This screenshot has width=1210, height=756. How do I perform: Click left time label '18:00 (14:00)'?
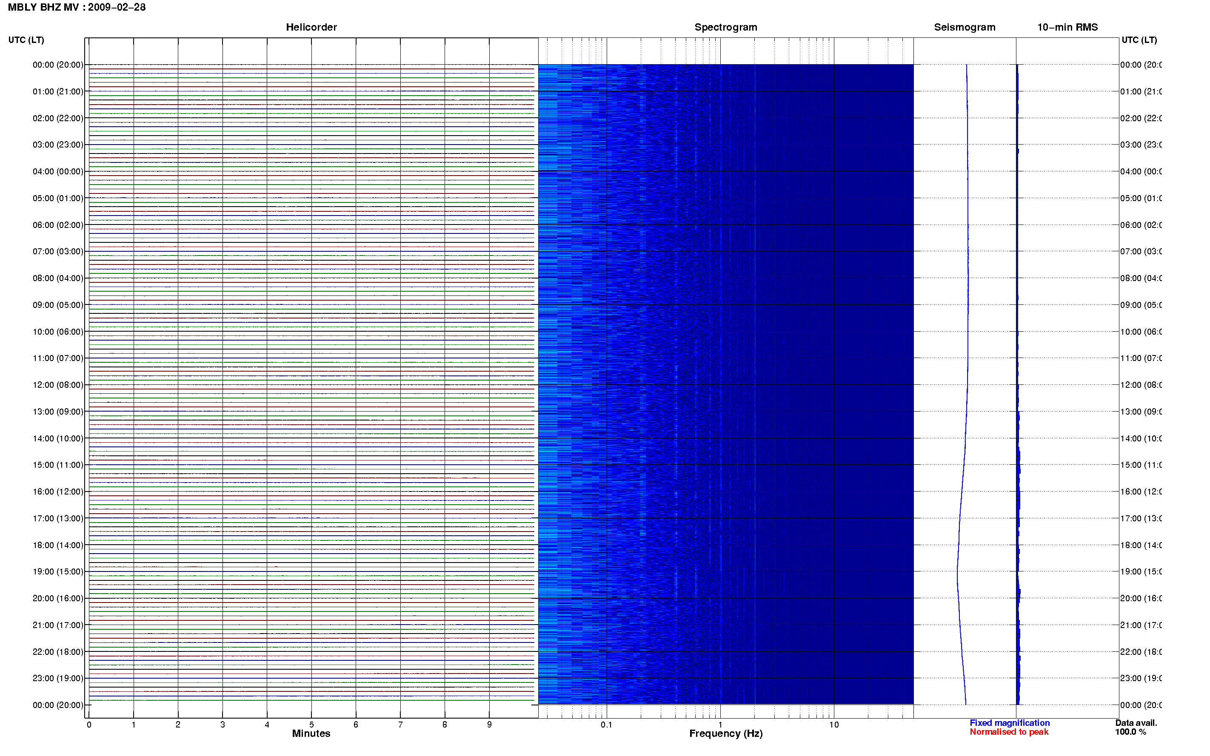pyautogui.click(x=58, y=545)
